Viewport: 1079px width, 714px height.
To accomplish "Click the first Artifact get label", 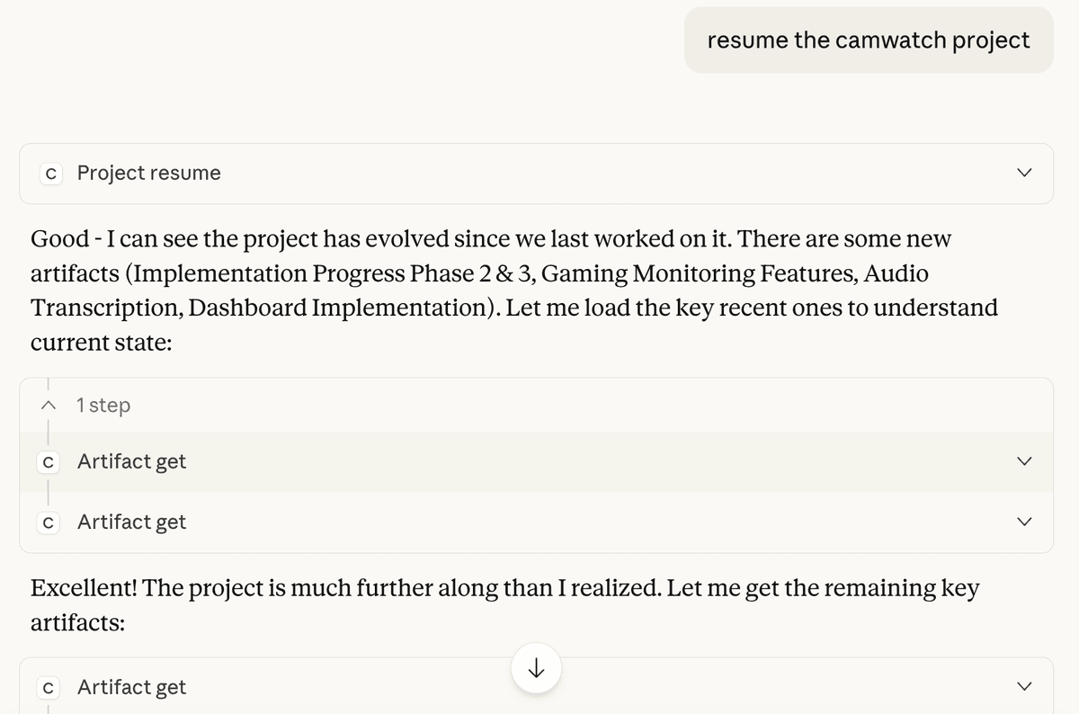I will click(x=131, y=461).
